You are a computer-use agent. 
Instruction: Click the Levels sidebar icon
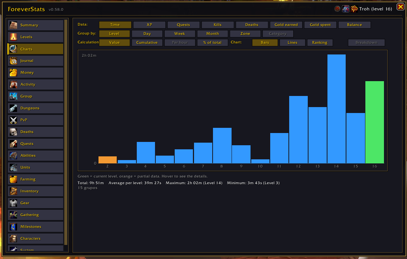[13, 37]
